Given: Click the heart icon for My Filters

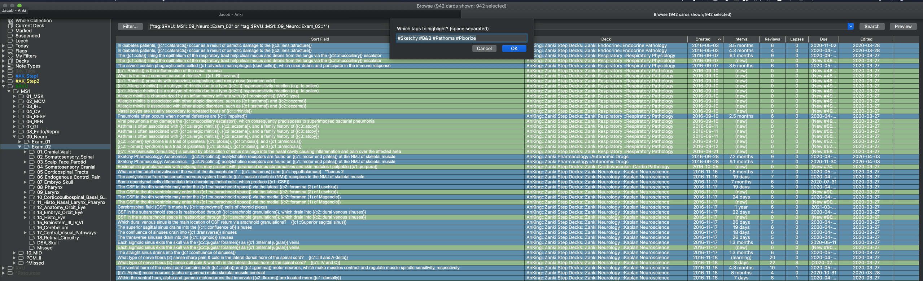Looking at the screenshot, I should tap(10, 56).
